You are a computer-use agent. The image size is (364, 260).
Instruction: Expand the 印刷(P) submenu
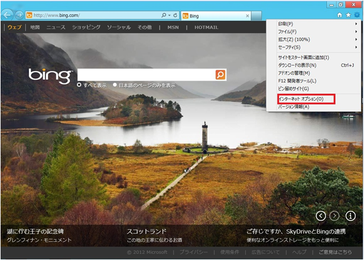click(x=314, y=24)
